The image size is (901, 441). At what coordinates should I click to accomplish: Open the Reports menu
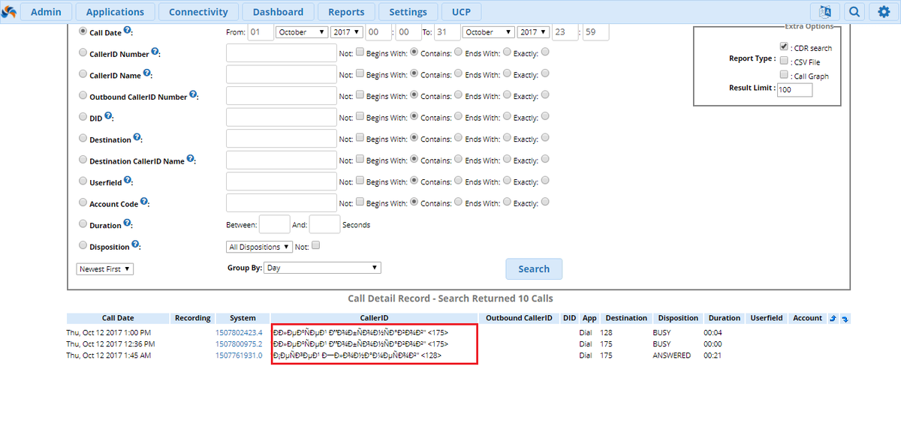346,12
